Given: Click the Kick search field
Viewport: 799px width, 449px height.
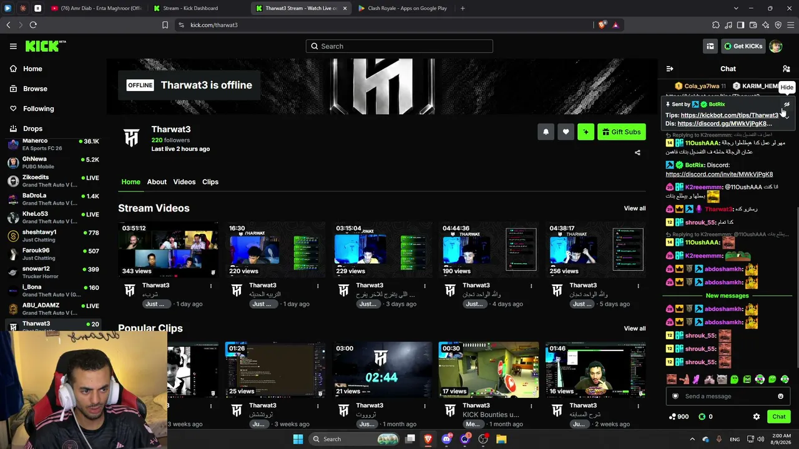Looking at the screenshot, I should [x=399, y=46].
